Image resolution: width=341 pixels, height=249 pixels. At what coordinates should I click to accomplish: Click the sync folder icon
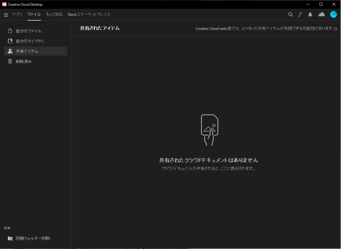pos(10,238)
